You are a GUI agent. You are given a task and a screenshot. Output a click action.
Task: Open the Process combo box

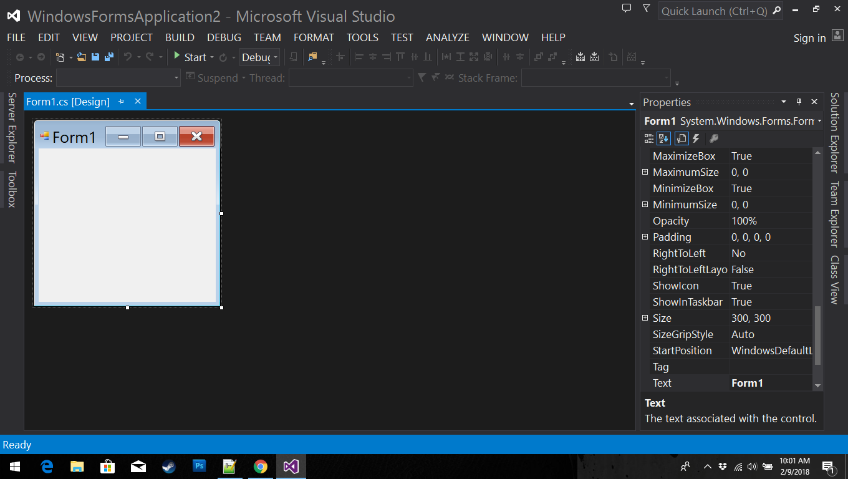click(118, 77)
